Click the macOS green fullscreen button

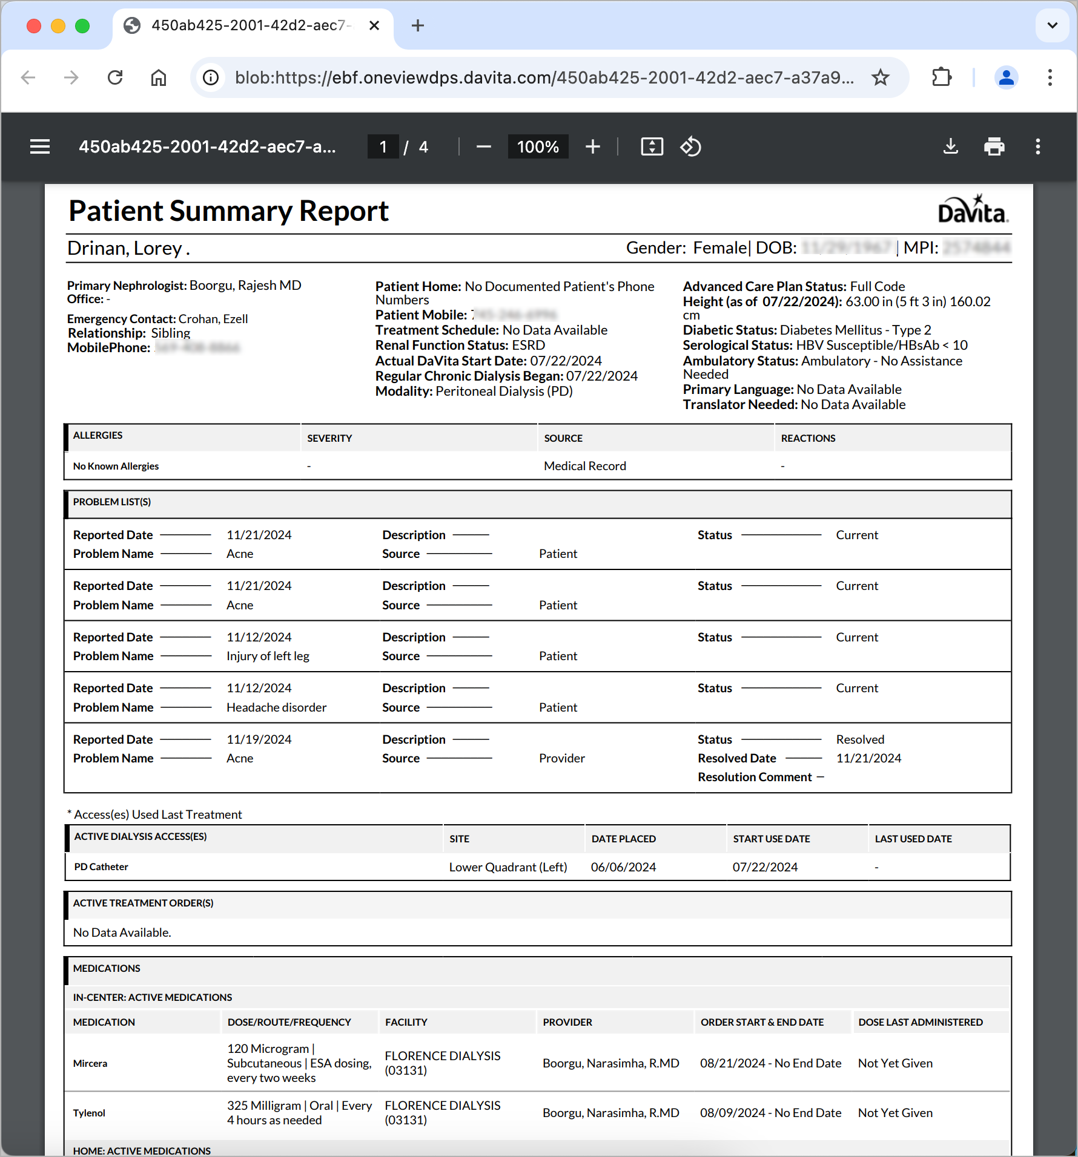pyautogui.click(x=82, y=25)
